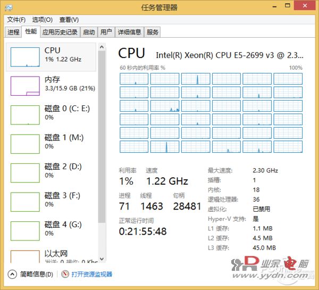Open the 查看(V) menu
This screenshot has height=290, width=319.
tap(69, 20)
